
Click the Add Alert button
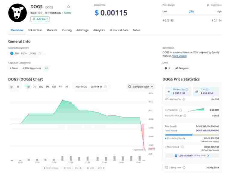coord(40,19)
